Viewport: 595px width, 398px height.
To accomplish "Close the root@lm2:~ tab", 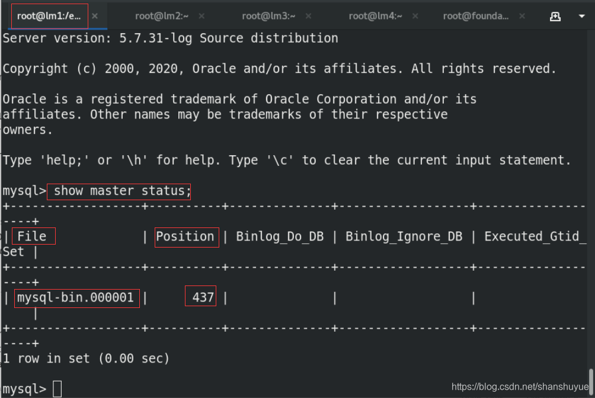I will click(x=201, y=16).
